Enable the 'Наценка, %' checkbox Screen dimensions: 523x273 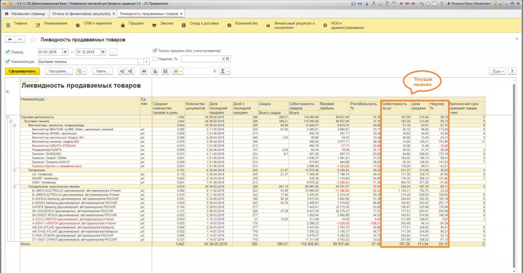click(155, 60)
